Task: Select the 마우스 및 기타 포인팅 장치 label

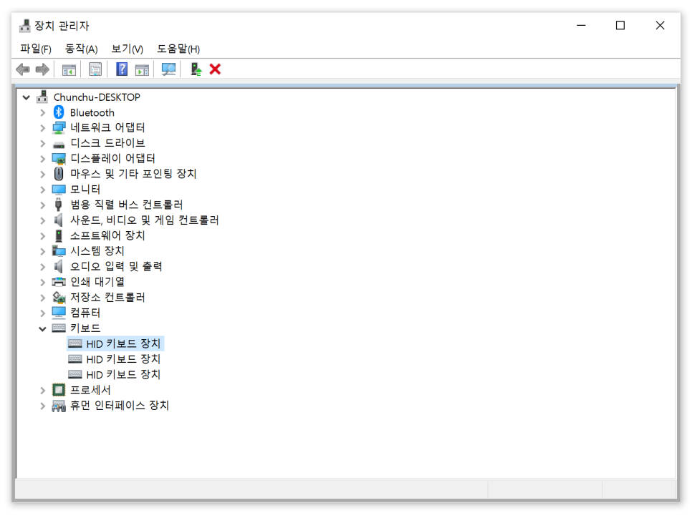Action: (133, 174)
